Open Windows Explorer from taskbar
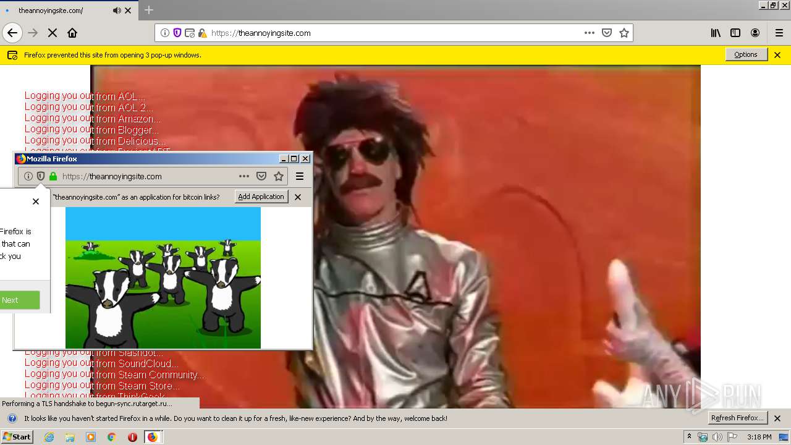Screen dimensions: 791x445 pos(70,437)
